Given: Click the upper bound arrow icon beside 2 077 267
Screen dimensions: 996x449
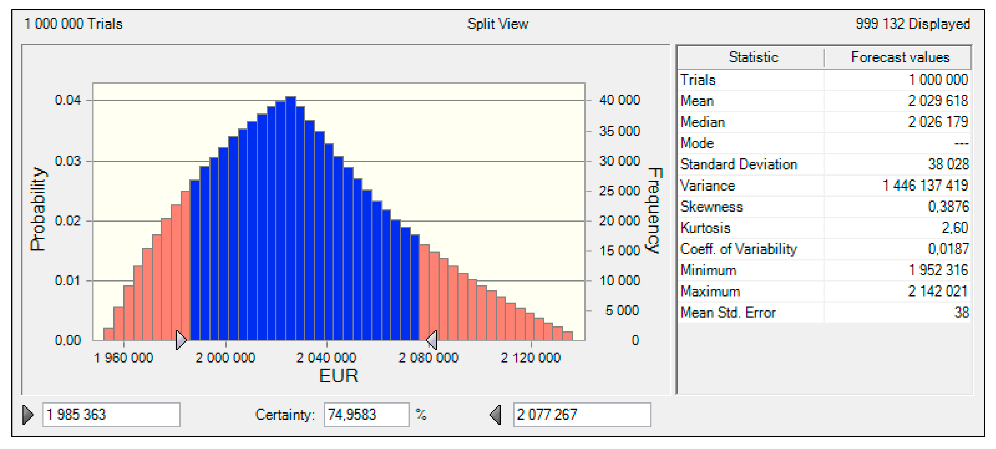Looking at the screenshot, I should click(x=495, y=415).
